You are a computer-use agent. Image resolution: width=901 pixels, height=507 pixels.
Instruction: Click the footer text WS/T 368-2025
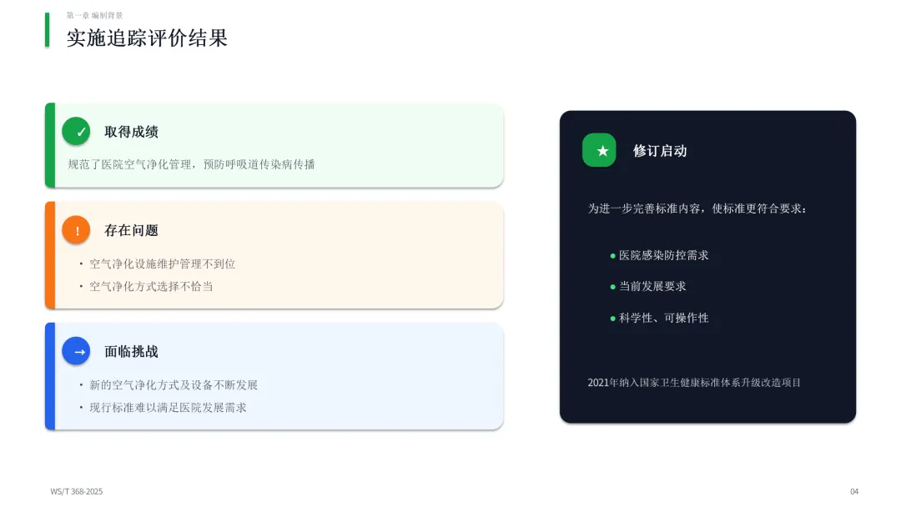pyautogui.click(x=77, y=491)
